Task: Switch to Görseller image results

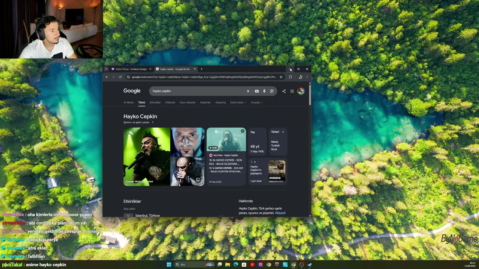Action: 155,102
